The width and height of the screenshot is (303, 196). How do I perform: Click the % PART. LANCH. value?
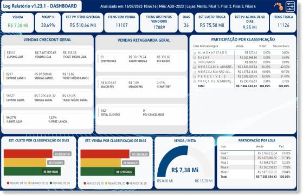point(53,118)
